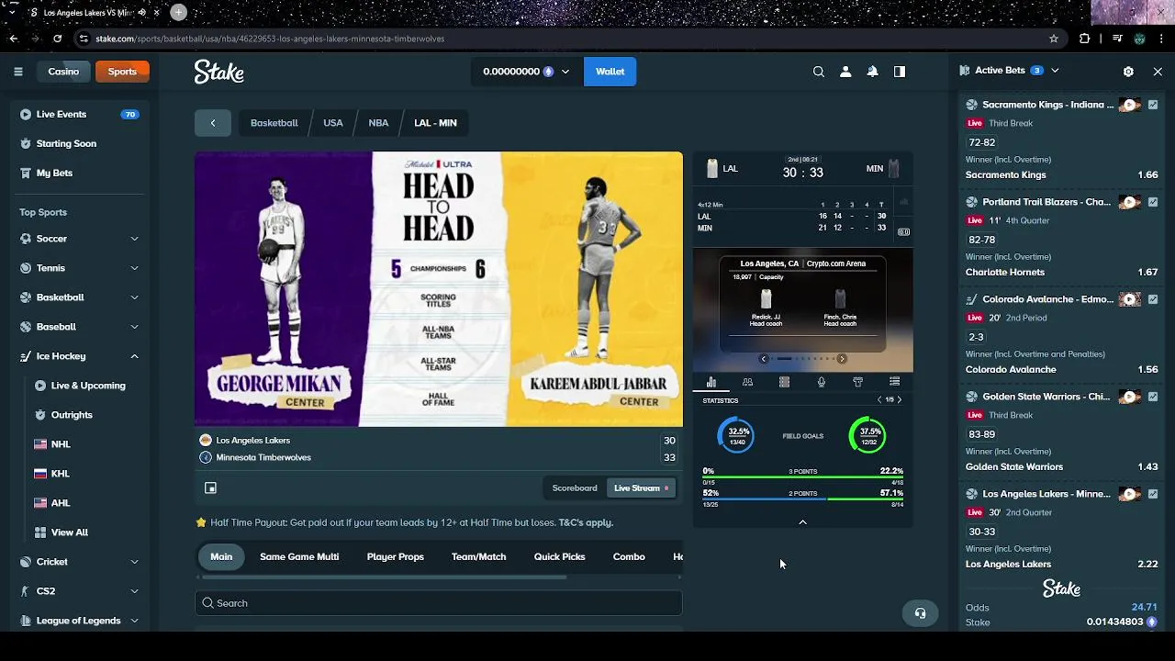Show next statistics page arrow

[x=900, y=400]
